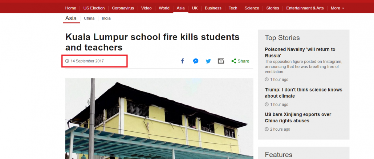The image size is (374, 159).
Task: Open the Video section
Action: 146,8
